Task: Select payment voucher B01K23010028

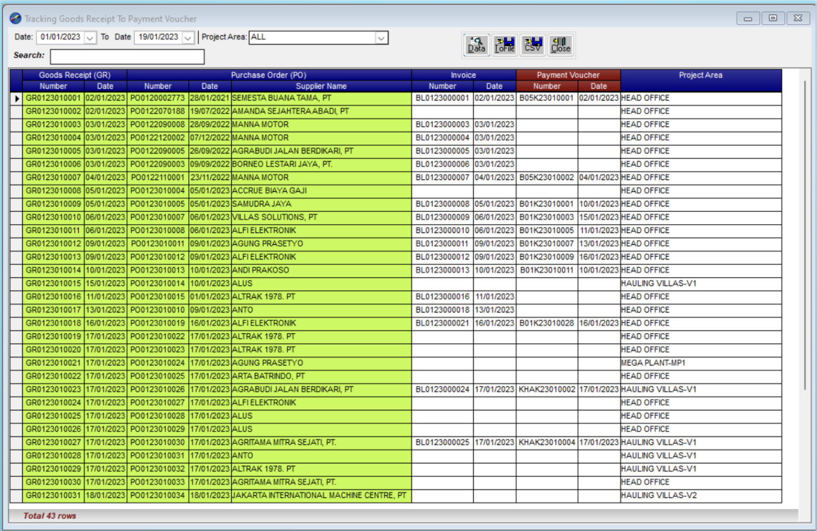Action: [547, 323]
